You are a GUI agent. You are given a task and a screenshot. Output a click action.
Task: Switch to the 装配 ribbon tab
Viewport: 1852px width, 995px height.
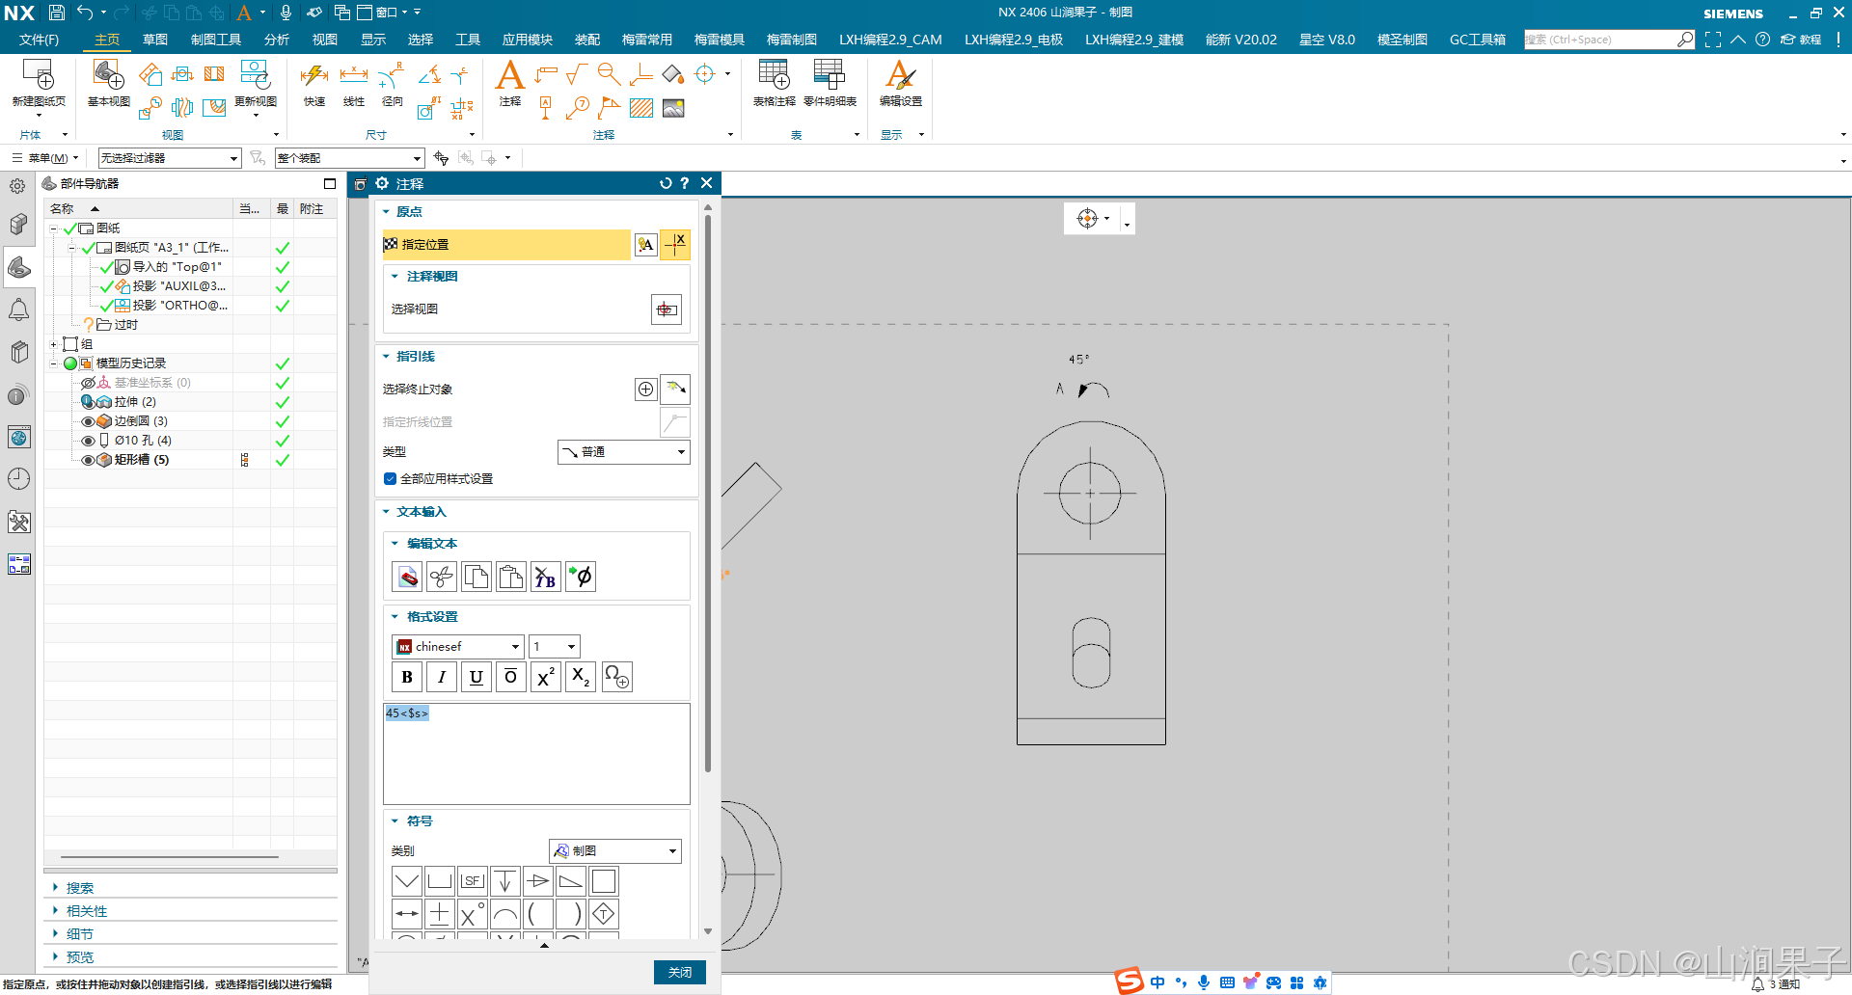pyautogui.click(x=587, y=40)
